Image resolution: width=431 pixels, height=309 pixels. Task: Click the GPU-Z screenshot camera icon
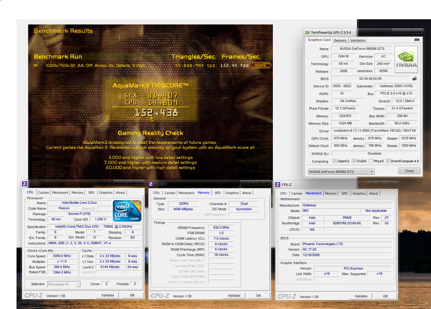tap(417, 40)
